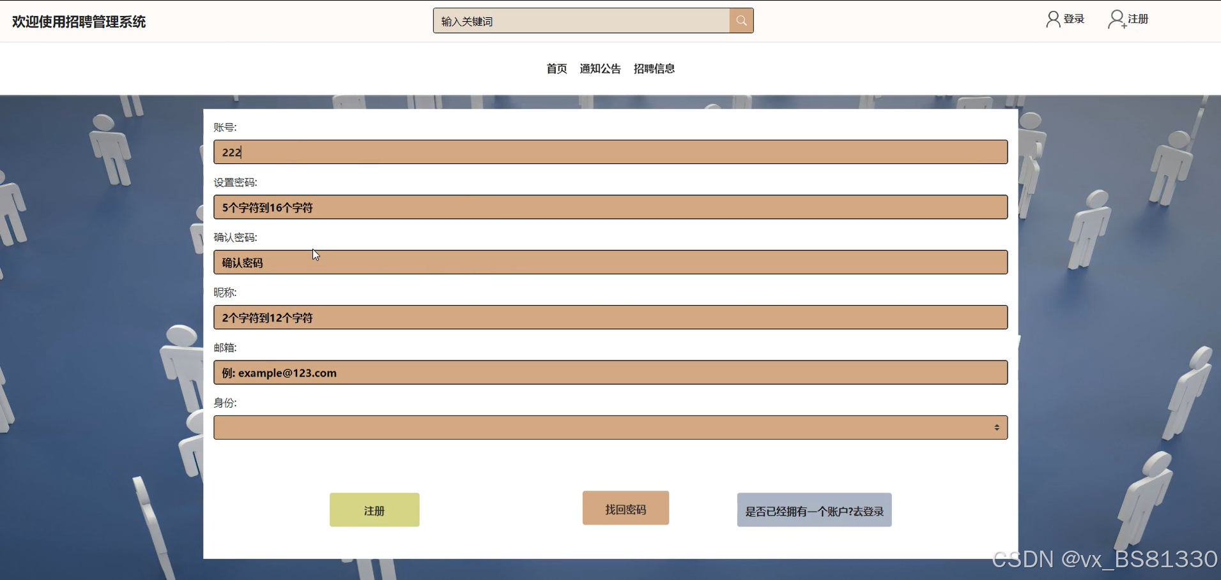Click the 设置密码 password field
This screenshot has height=580, width=1221.
(610, 207)
